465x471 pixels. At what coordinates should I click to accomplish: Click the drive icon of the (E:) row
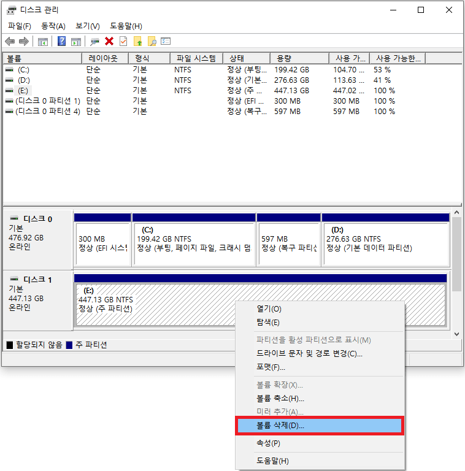click(9, 90)
